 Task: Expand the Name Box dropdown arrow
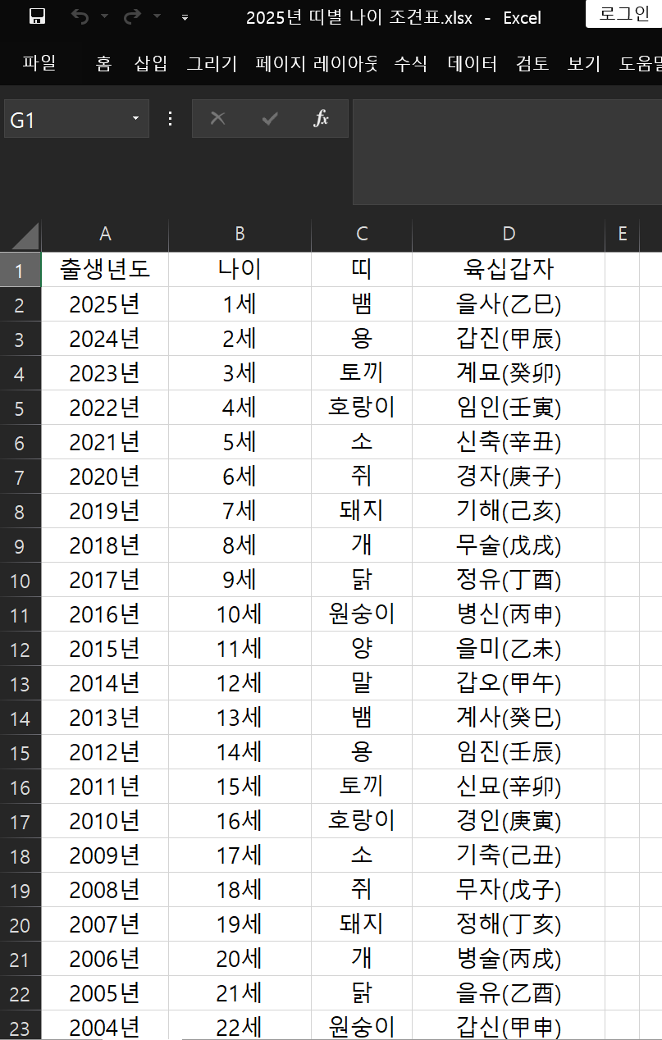[x=136, y=119]
